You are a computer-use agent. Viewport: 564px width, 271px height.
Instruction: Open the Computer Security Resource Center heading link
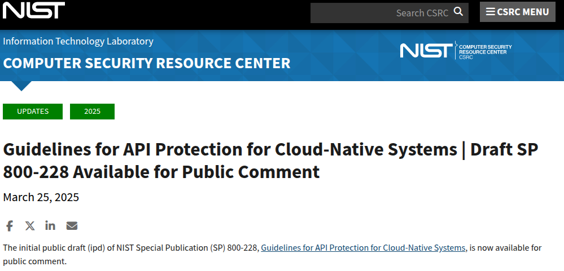(146, 63)
